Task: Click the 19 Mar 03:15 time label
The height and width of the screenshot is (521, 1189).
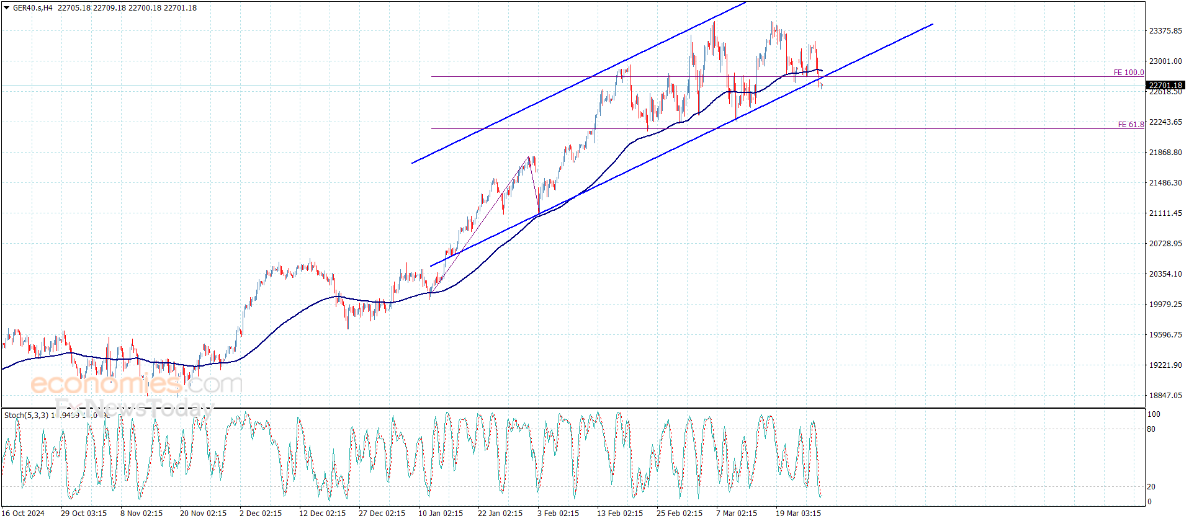Action: (799, 514)
